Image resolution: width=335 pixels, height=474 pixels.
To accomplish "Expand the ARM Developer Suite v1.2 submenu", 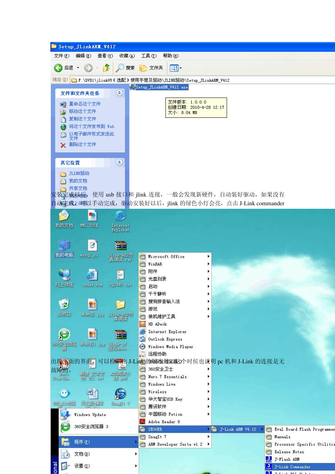I will pos(175,444).
